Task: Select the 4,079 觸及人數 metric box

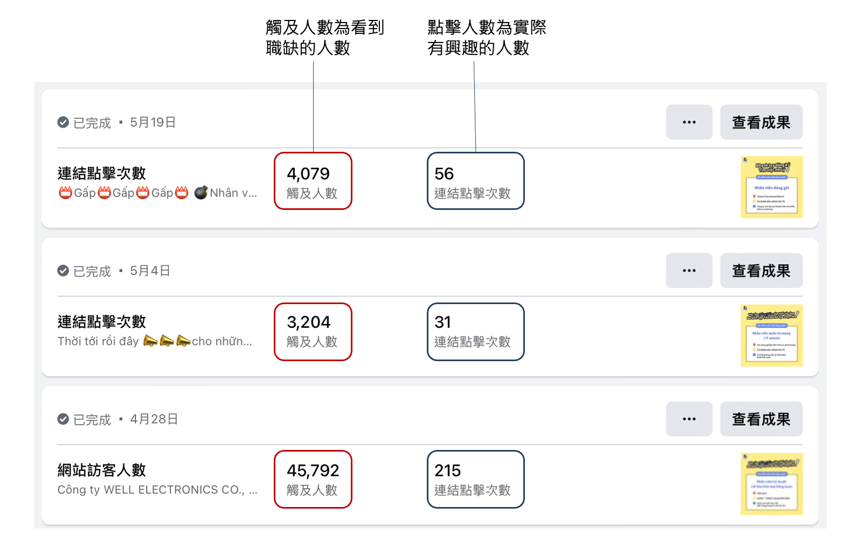Action: pyautogui.click(x=313, y=181)
